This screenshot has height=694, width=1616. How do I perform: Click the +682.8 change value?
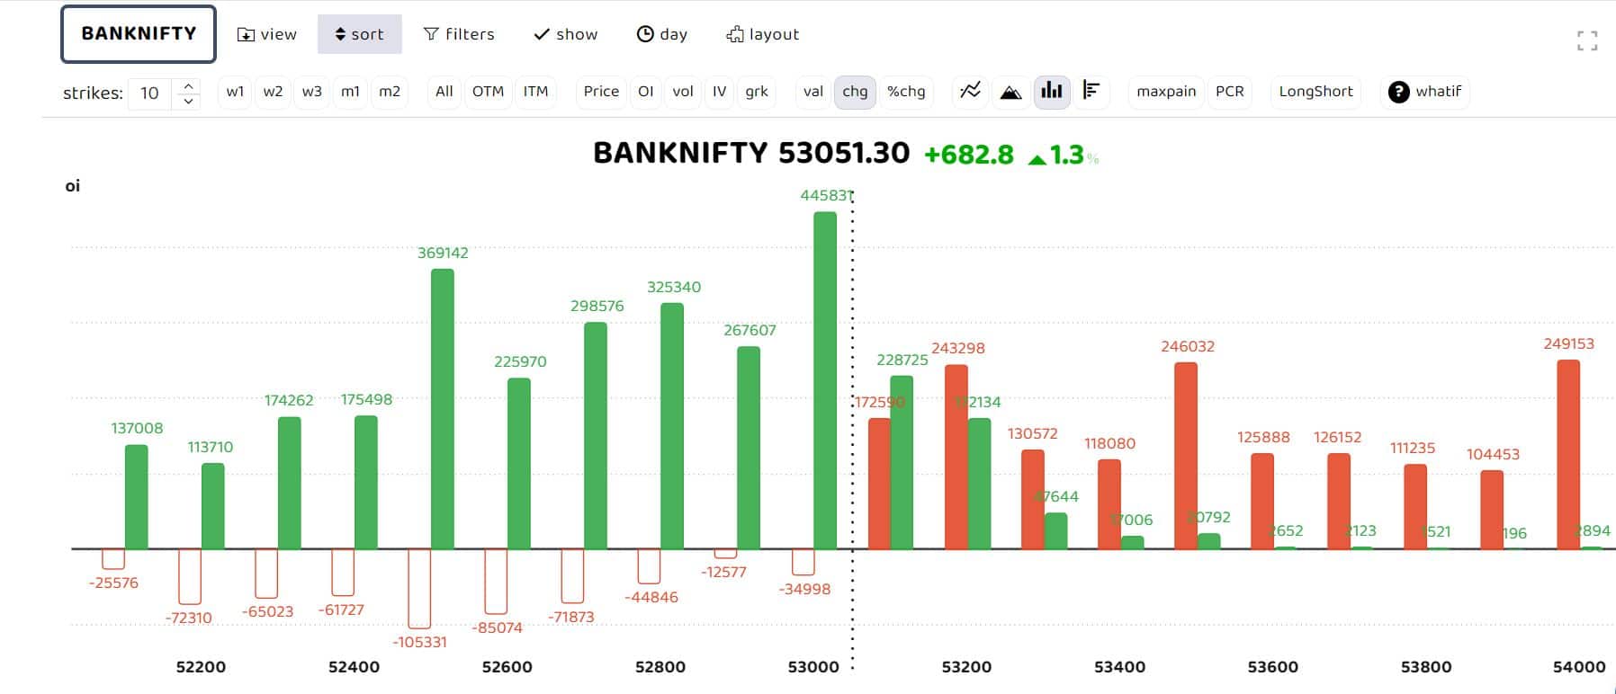pos(969,155)
